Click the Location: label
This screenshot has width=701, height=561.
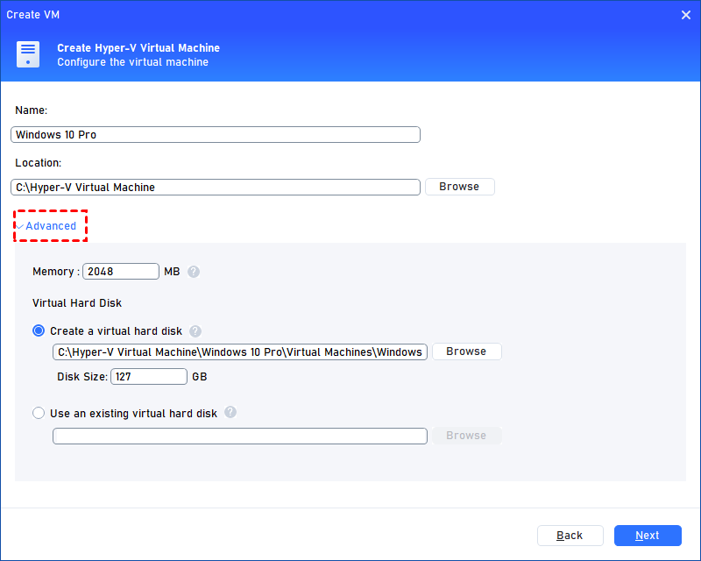39,163
